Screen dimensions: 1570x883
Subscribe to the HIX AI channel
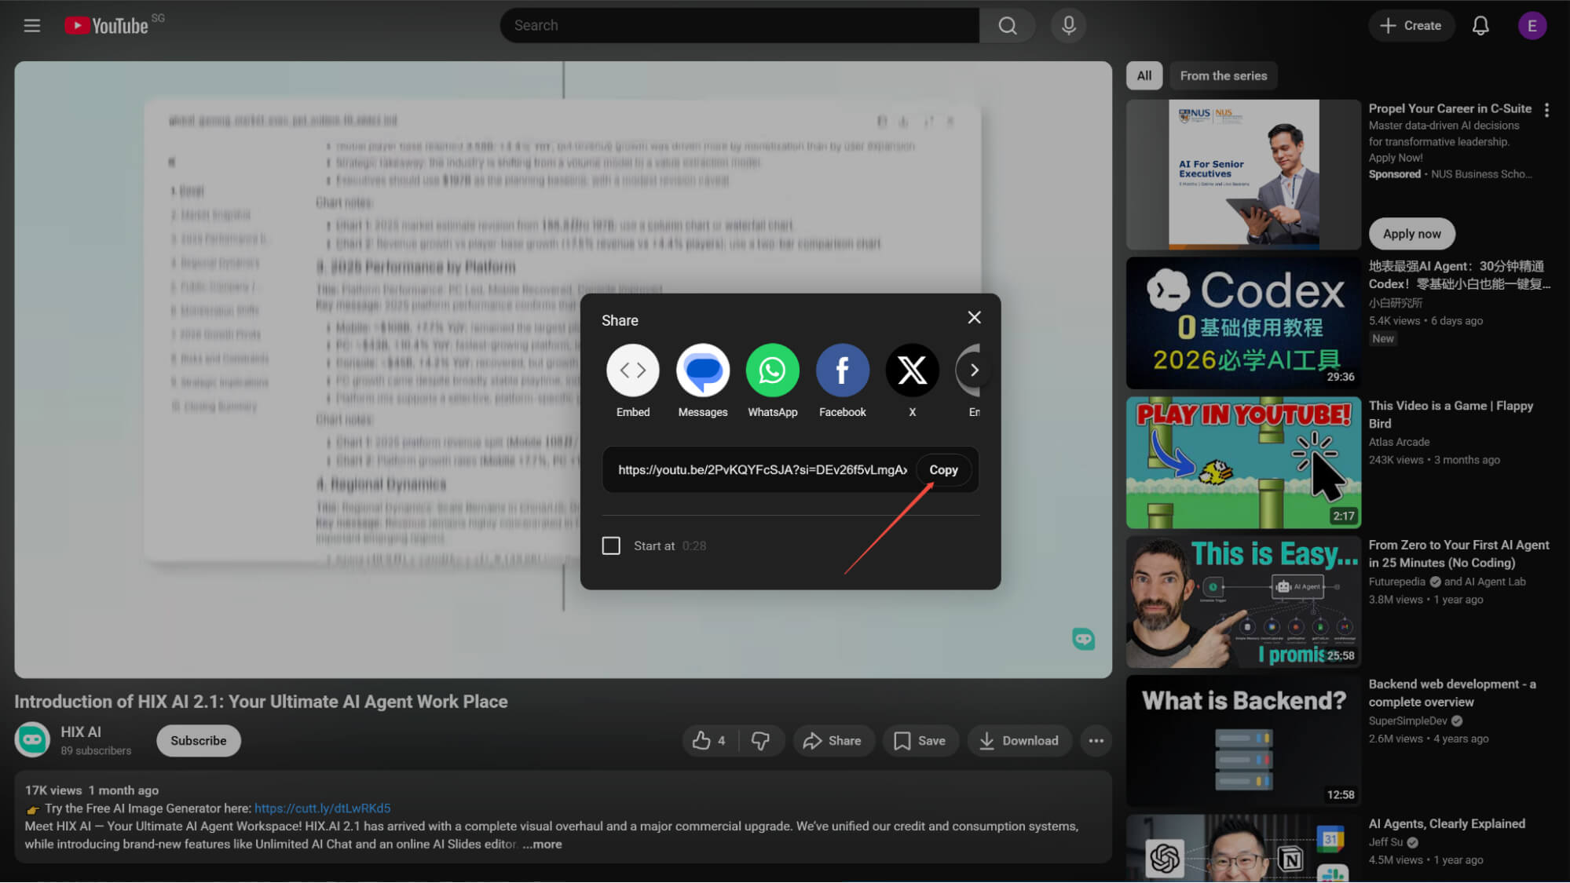(198, 741)
